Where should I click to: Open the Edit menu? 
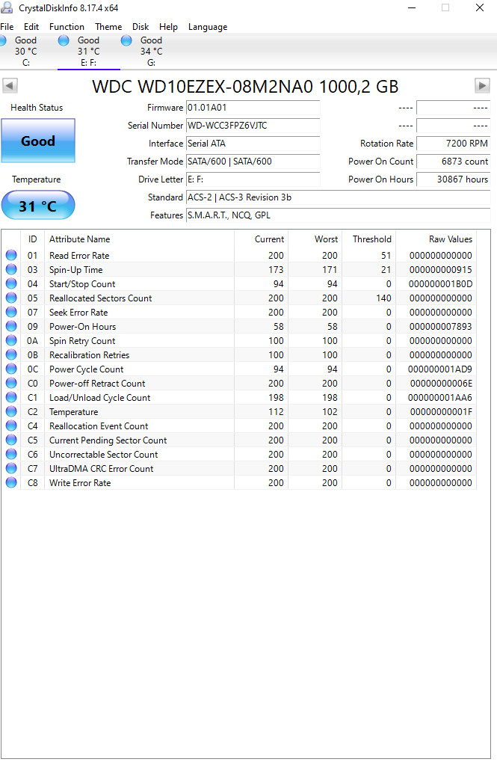tap(31, 27)
